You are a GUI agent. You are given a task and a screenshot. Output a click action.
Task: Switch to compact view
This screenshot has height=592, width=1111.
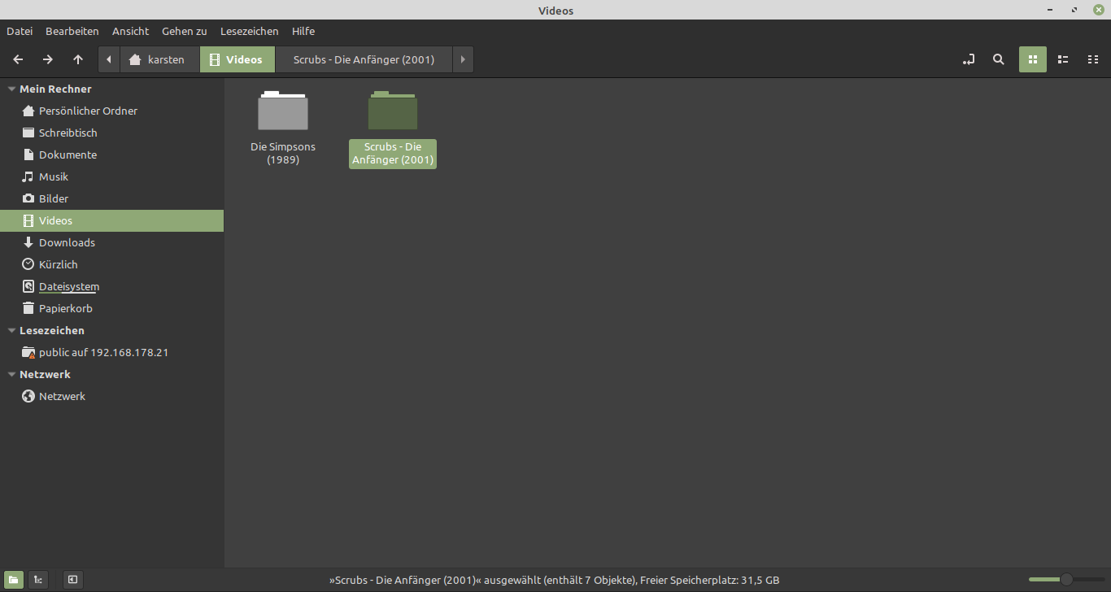(x=1093, y=59)
